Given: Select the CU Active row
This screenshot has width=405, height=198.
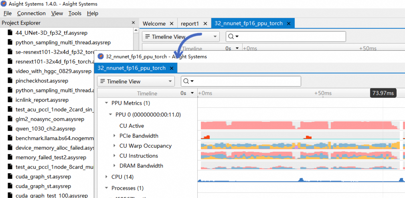Looking at the screenshot, I should [x=132, y=126].
